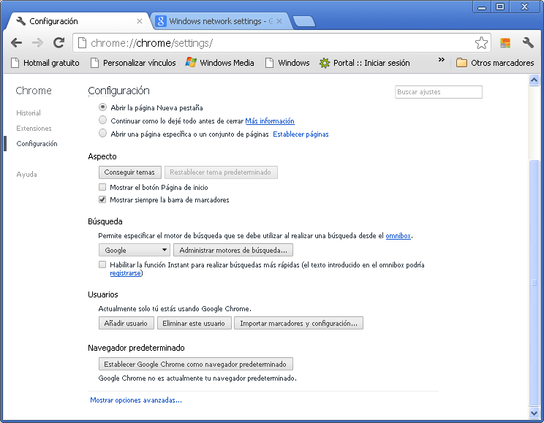
Task: Click the colored extension icon in toolbar
Action: 505,43
